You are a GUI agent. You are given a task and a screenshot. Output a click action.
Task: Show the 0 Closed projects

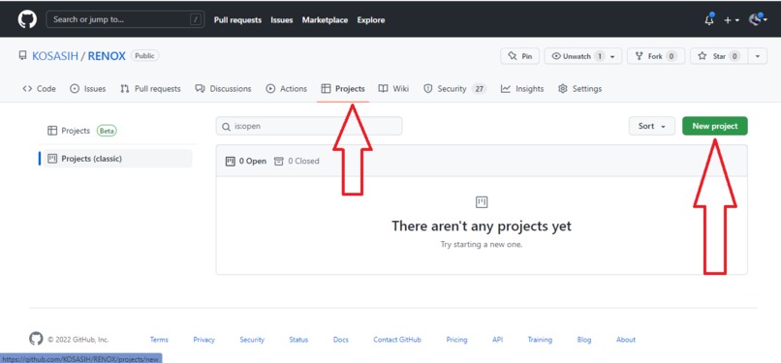297,161
